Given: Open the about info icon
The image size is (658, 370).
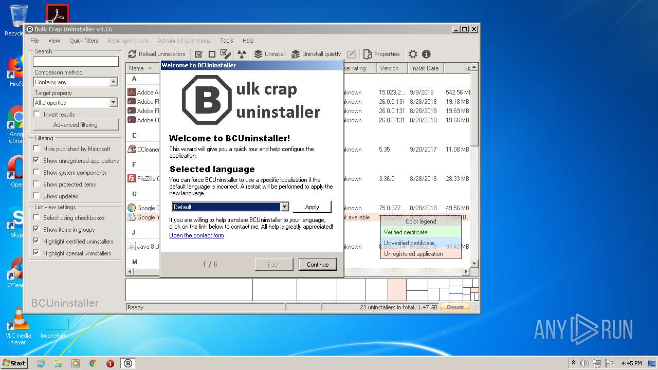Looking at the screenshot, I should point(426,54).
